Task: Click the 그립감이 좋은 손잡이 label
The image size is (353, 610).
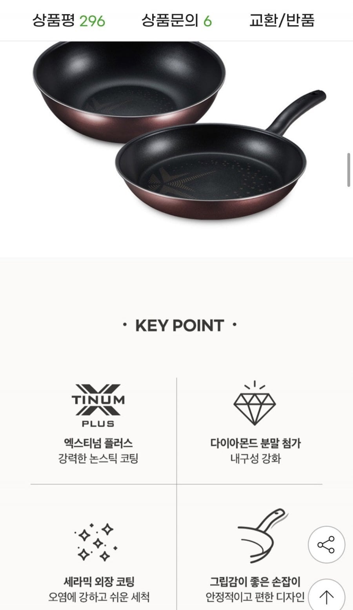Action: pos(255,581)
